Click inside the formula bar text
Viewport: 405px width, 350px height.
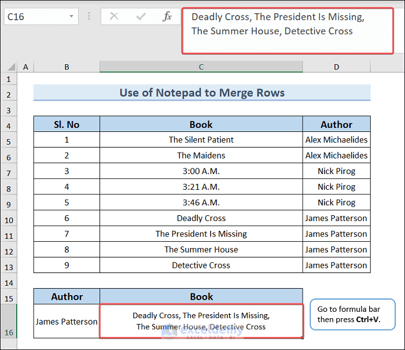[x=278, y=24]
